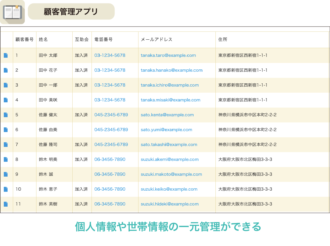Open tanaka.ichiro@example.com email link
This screenshot has width=330, height=246.
coord(170,85)
